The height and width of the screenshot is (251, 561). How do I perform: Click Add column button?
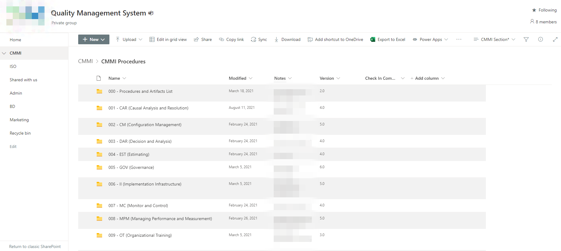[428, 78]
